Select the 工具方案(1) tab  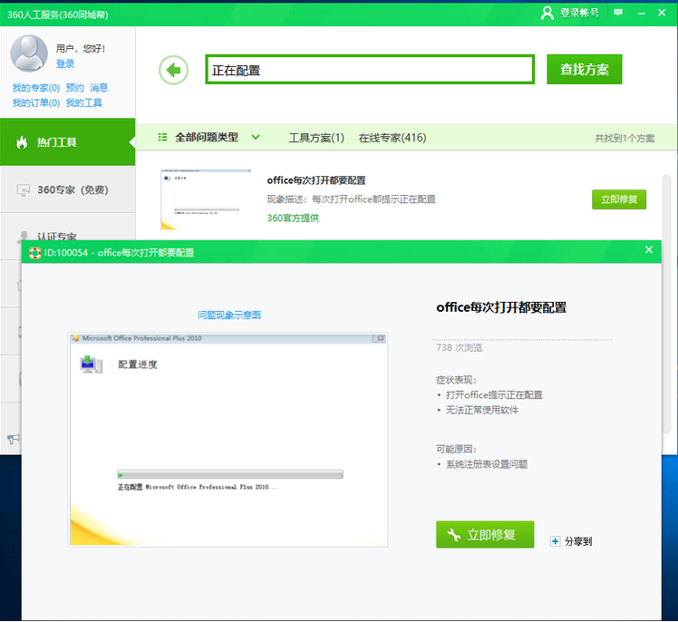point(316,138)
